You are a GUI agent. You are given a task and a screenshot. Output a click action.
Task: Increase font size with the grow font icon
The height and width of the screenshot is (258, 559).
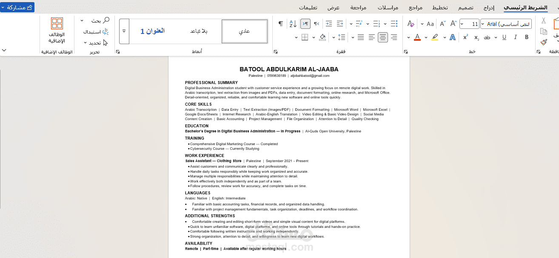click(453, 24)
